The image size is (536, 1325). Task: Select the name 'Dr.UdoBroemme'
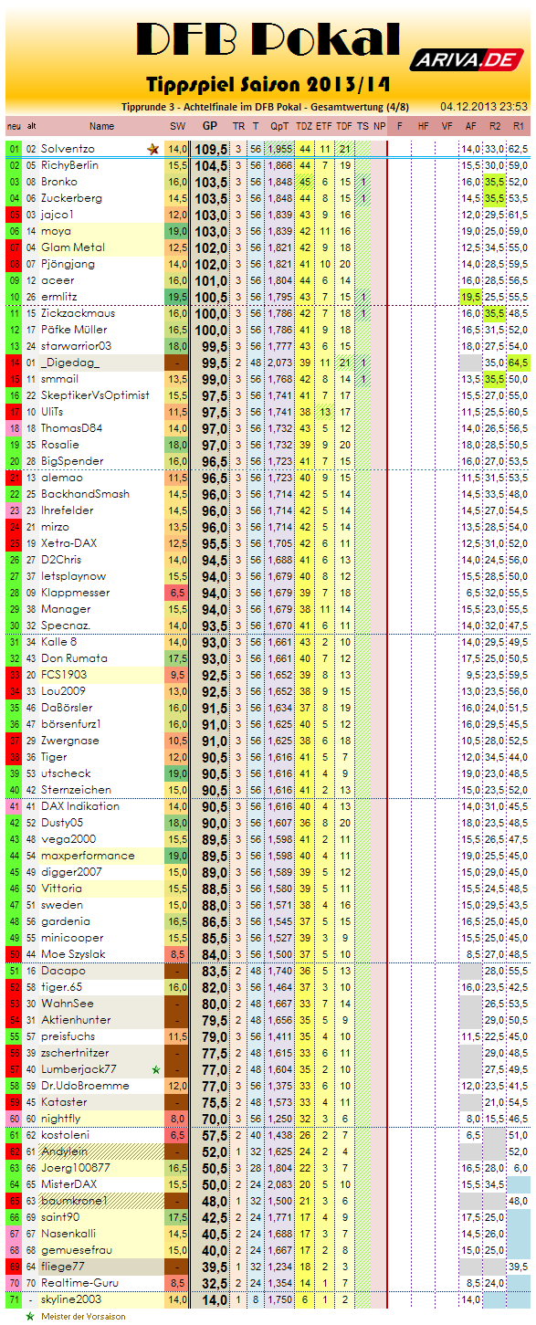85,1086
